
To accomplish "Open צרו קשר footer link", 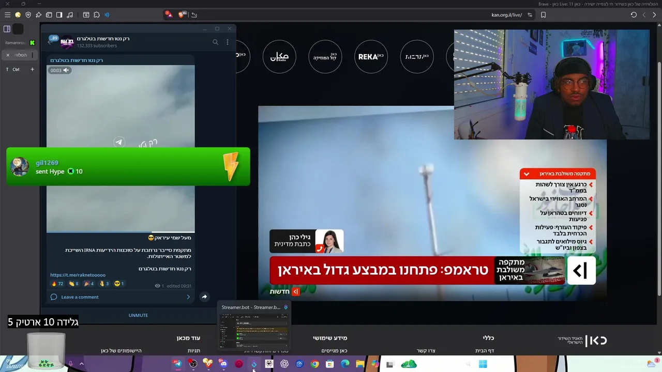I will pos(426,351).
